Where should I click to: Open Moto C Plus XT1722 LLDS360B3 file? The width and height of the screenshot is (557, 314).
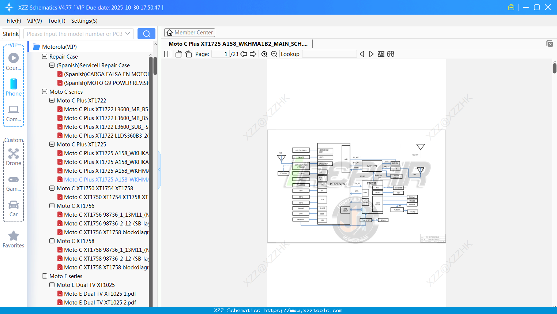pos(103,136)
